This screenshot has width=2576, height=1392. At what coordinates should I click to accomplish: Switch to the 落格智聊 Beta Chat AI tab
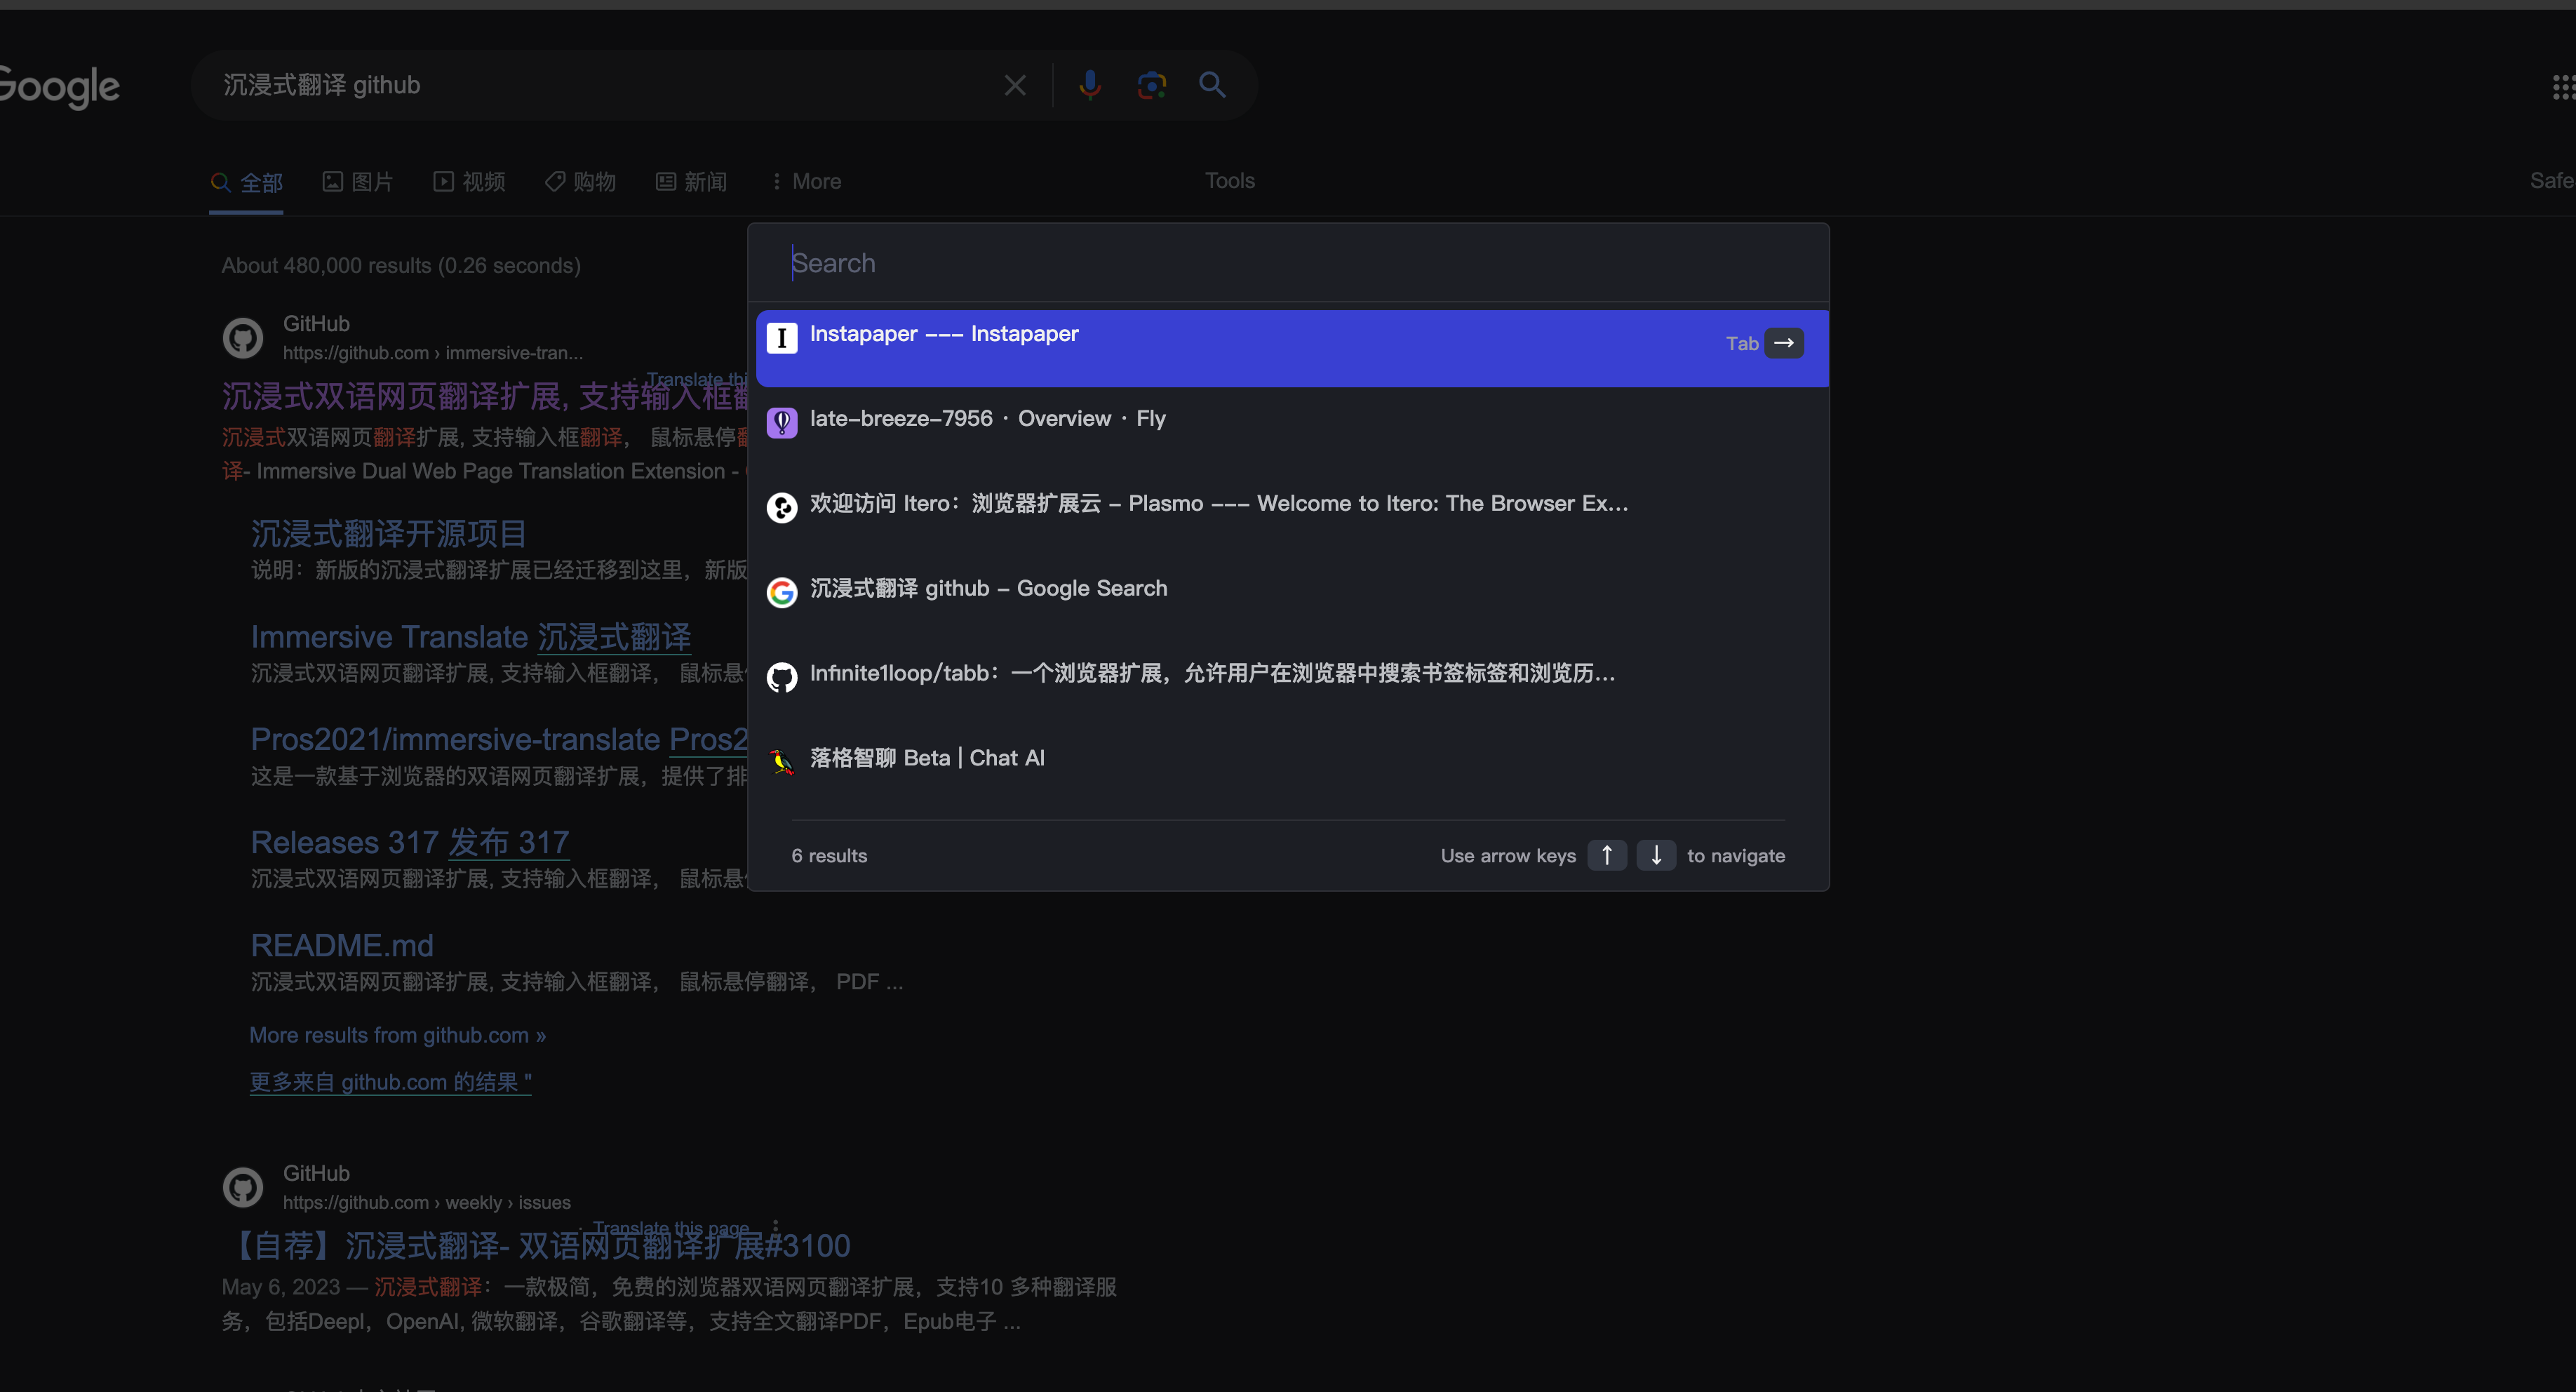point(926,759)
